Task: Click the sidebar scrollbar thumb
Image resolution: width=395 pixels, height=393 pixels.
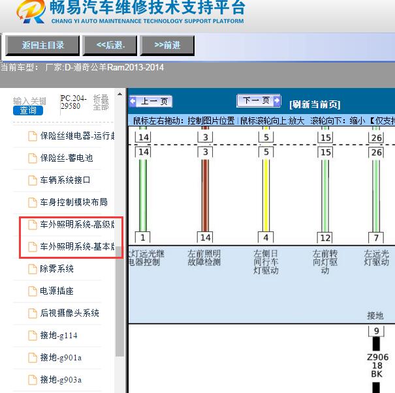Action: click(x=120, y=301)
